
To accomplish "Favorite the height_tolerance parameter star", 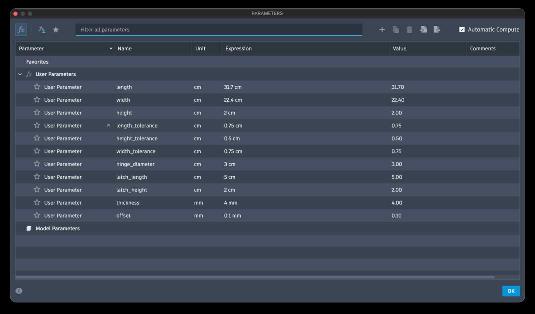I will point(37,138).
